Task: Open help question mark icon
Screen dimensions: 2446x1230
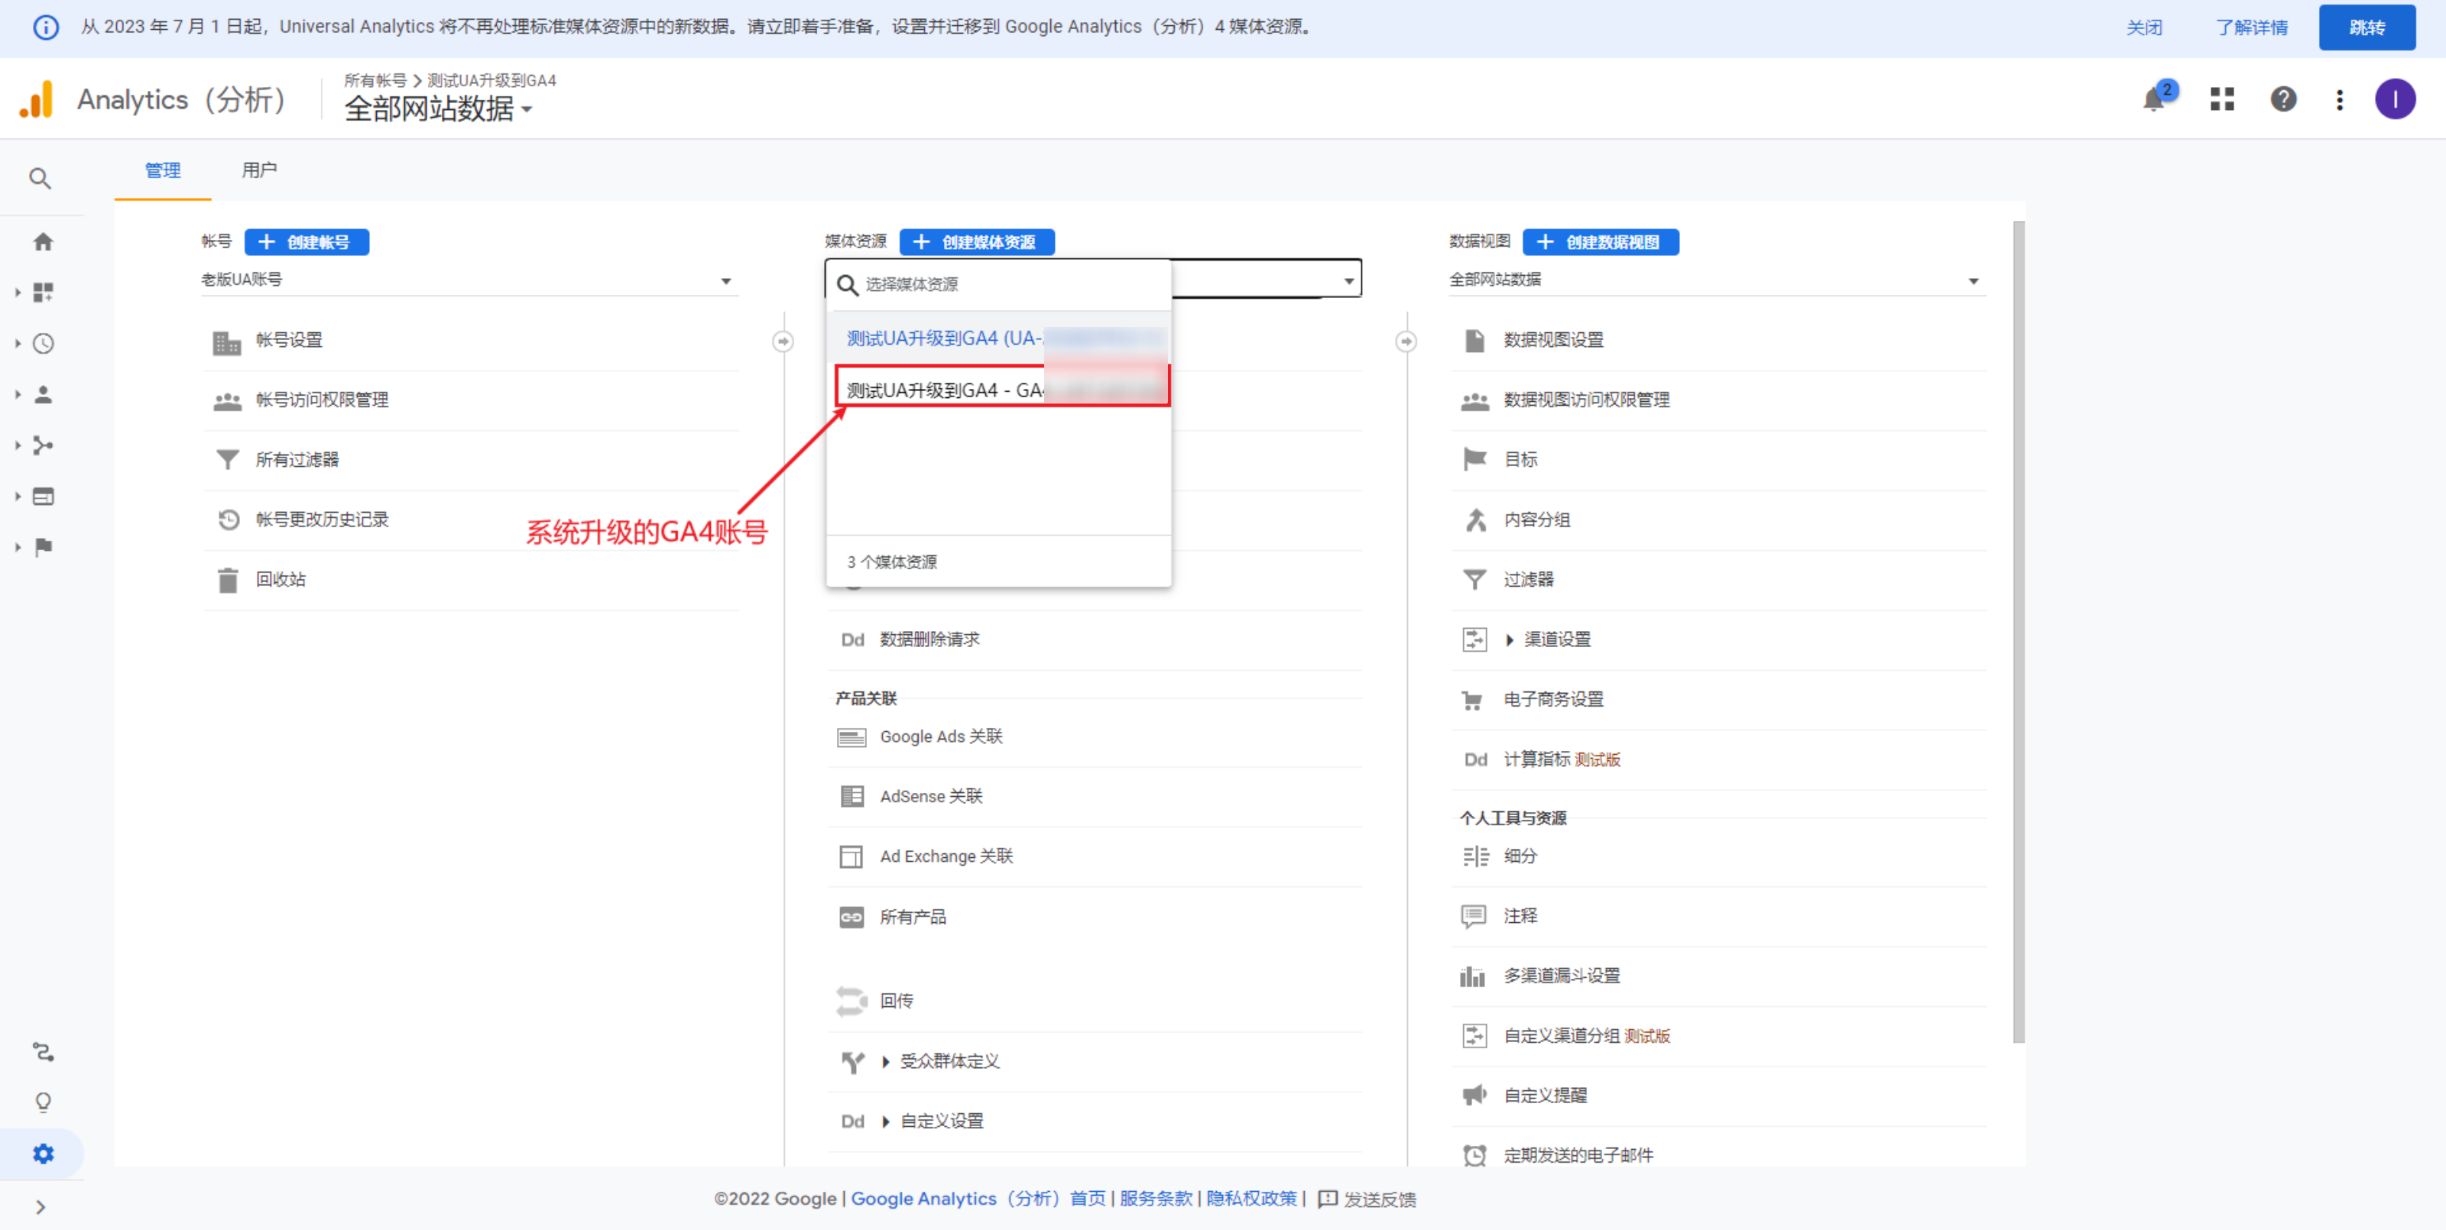Action: (x=2282, y=99)
